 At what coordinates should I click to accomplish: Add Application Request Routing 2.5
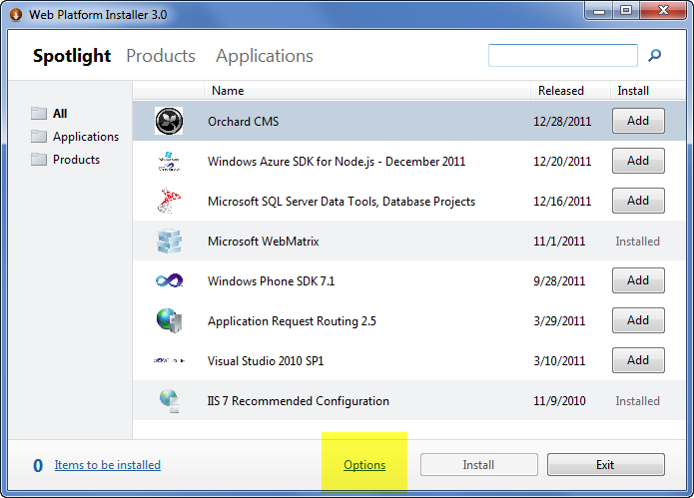pos(638,320)
